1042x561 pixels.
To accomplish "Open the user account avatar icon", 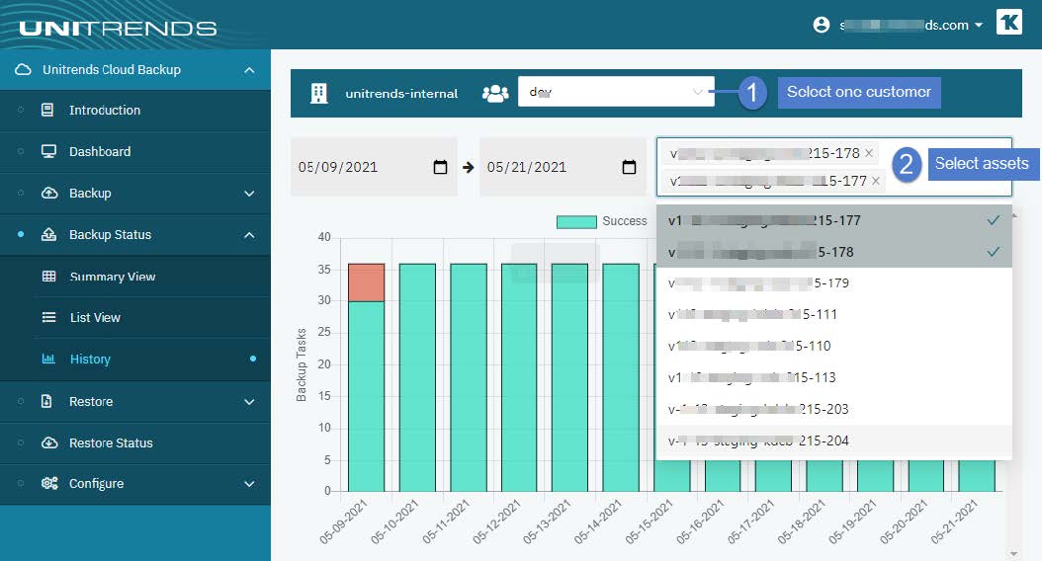I will tap(822, 26).
